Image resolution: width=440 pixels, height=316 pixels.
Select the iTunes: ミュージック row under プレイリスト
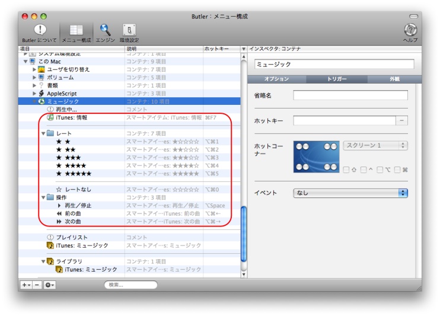[129, 245]
